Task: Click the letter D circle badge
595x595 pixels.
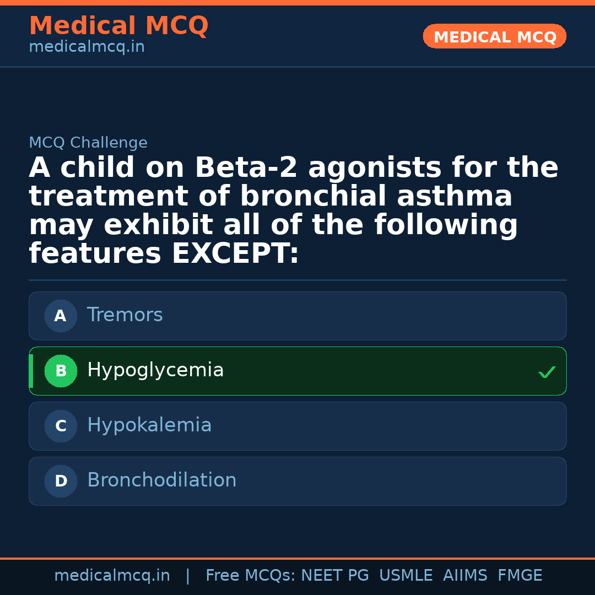Action: tap(61, 481)
